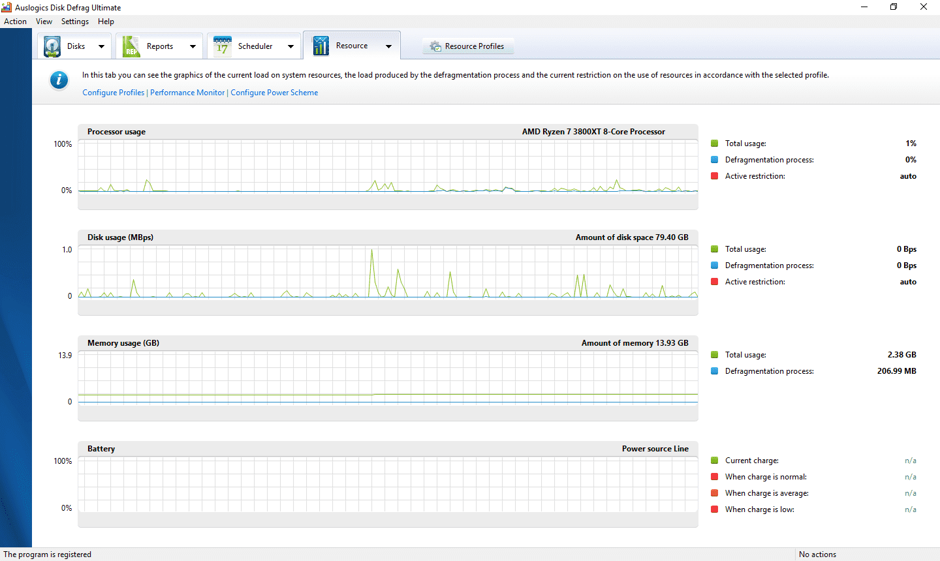Click the Disk usage graph area
The height and width of the screenshot is (561, 940).
[388, 272]
